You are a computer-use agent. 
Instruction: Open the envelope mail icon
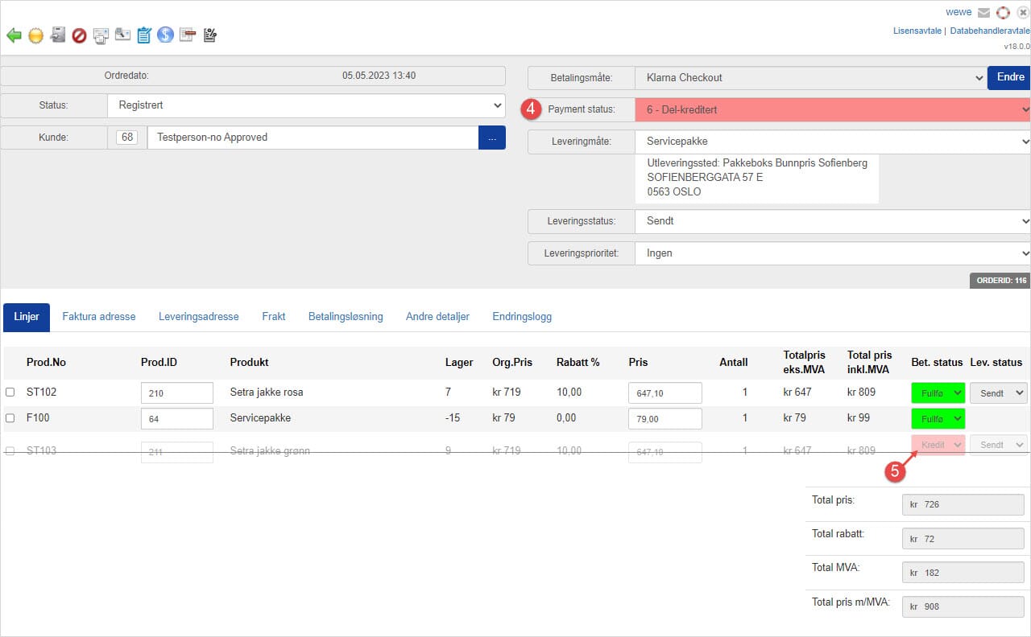[x=983, y=12]
